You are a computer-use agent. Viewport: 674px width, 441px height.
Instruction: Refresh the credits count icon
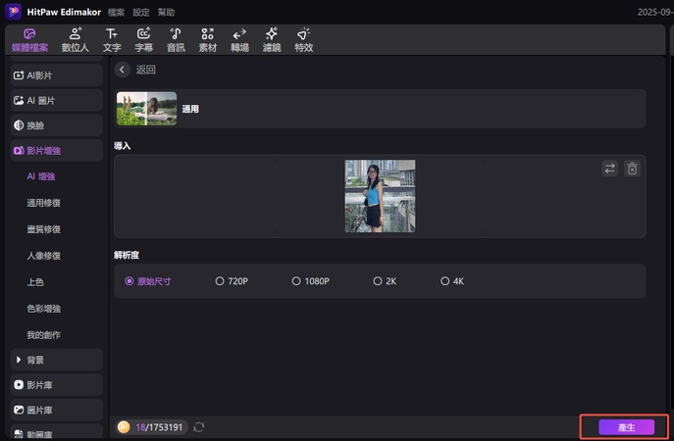pyautogui.click(x=199, y=427)
